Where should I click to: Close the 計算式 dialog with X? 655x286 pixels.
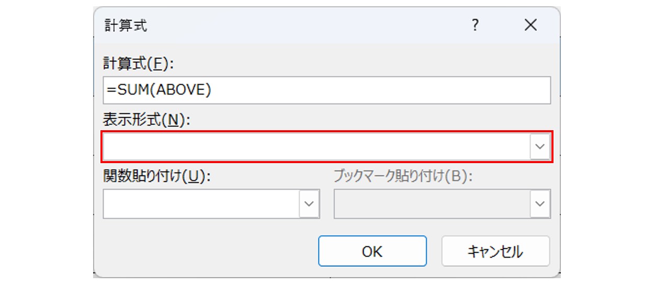tap(530, 26)
